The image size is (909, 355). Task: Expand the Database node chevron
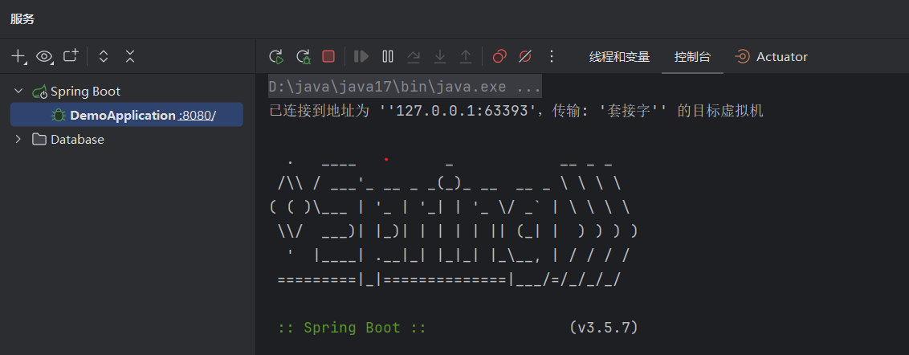pos(18,139)
